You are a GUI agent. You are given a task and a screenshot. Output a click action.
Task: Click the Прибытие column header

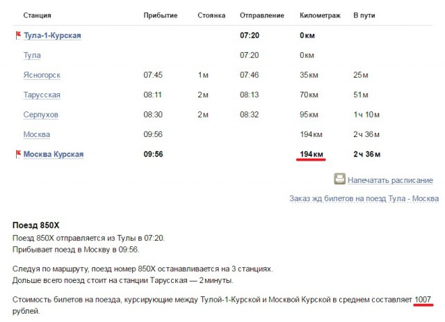161,15
